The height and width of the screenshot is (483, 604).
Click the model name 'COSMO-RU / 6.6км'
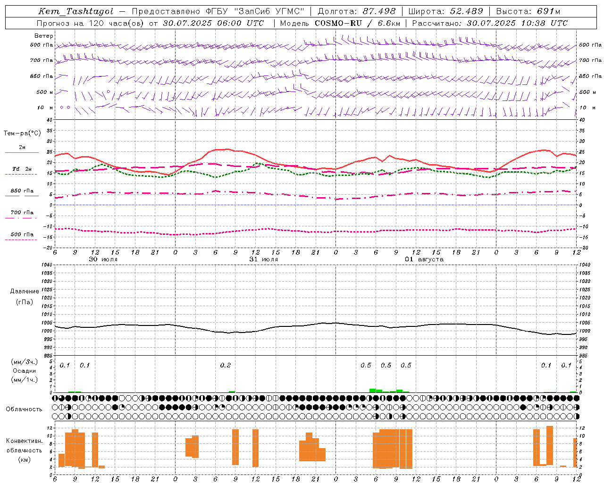[x=357, y=23]
